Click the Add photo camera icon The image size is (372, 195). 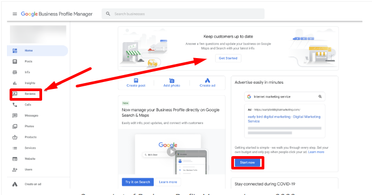point(172,80)
